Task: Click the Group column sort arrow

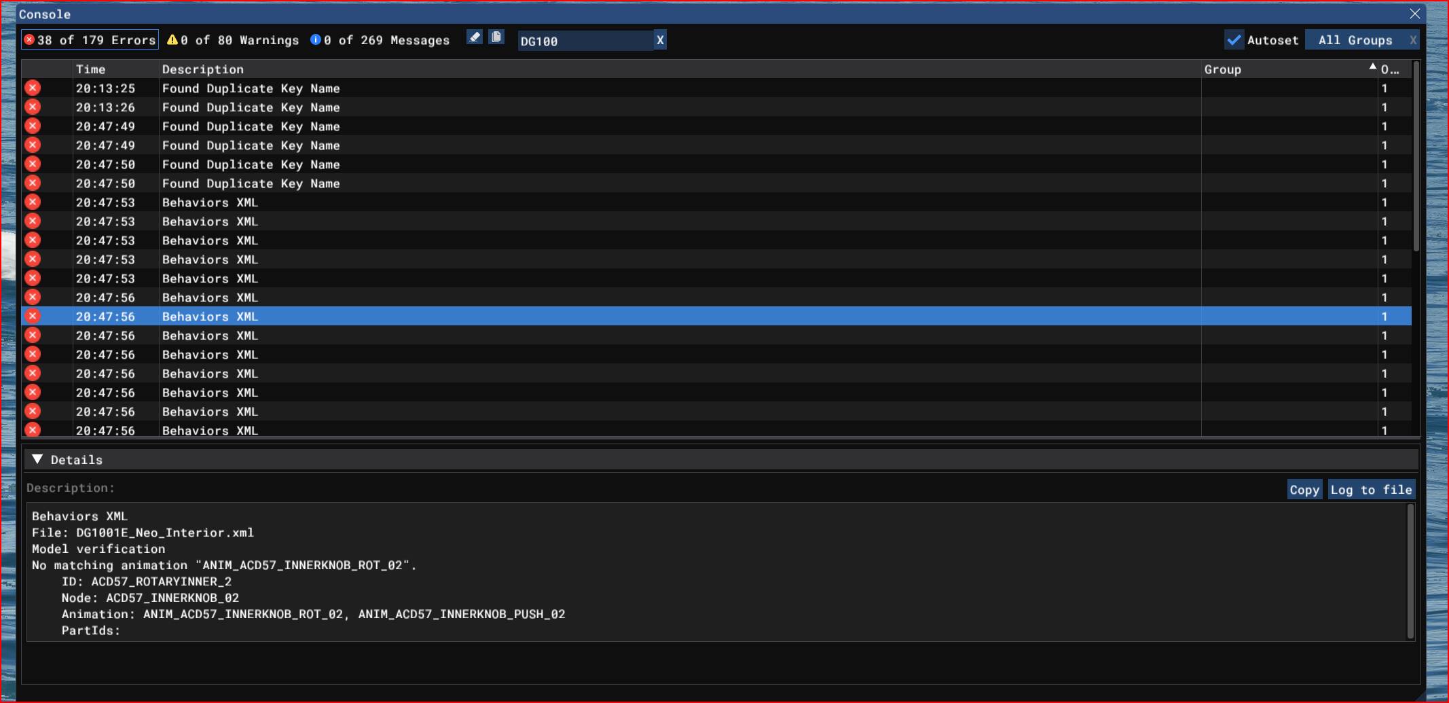Action: [1372, 67]
